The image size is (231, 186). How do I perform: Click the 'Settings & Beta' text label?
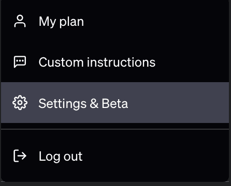tap(83, 103)
